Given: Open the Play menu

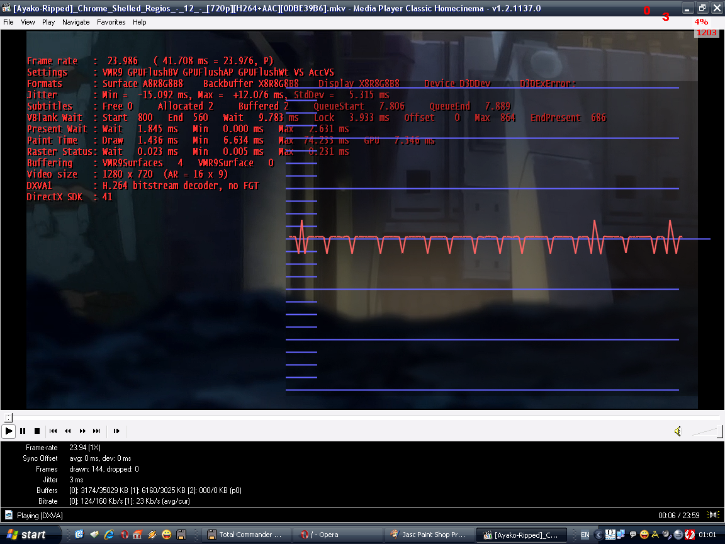Looking at the screenshot, I should (x=48, y=22).
